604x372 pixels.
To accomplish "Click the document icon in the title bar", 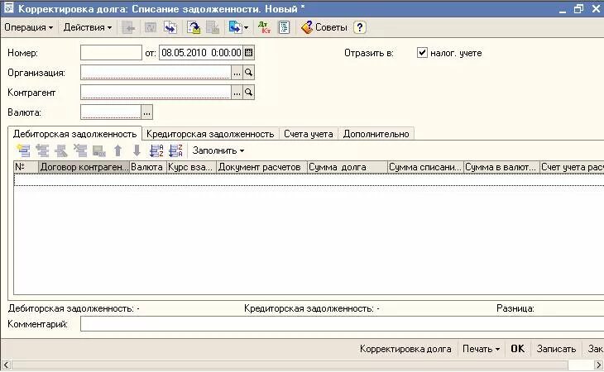I will tap(8, 8).
